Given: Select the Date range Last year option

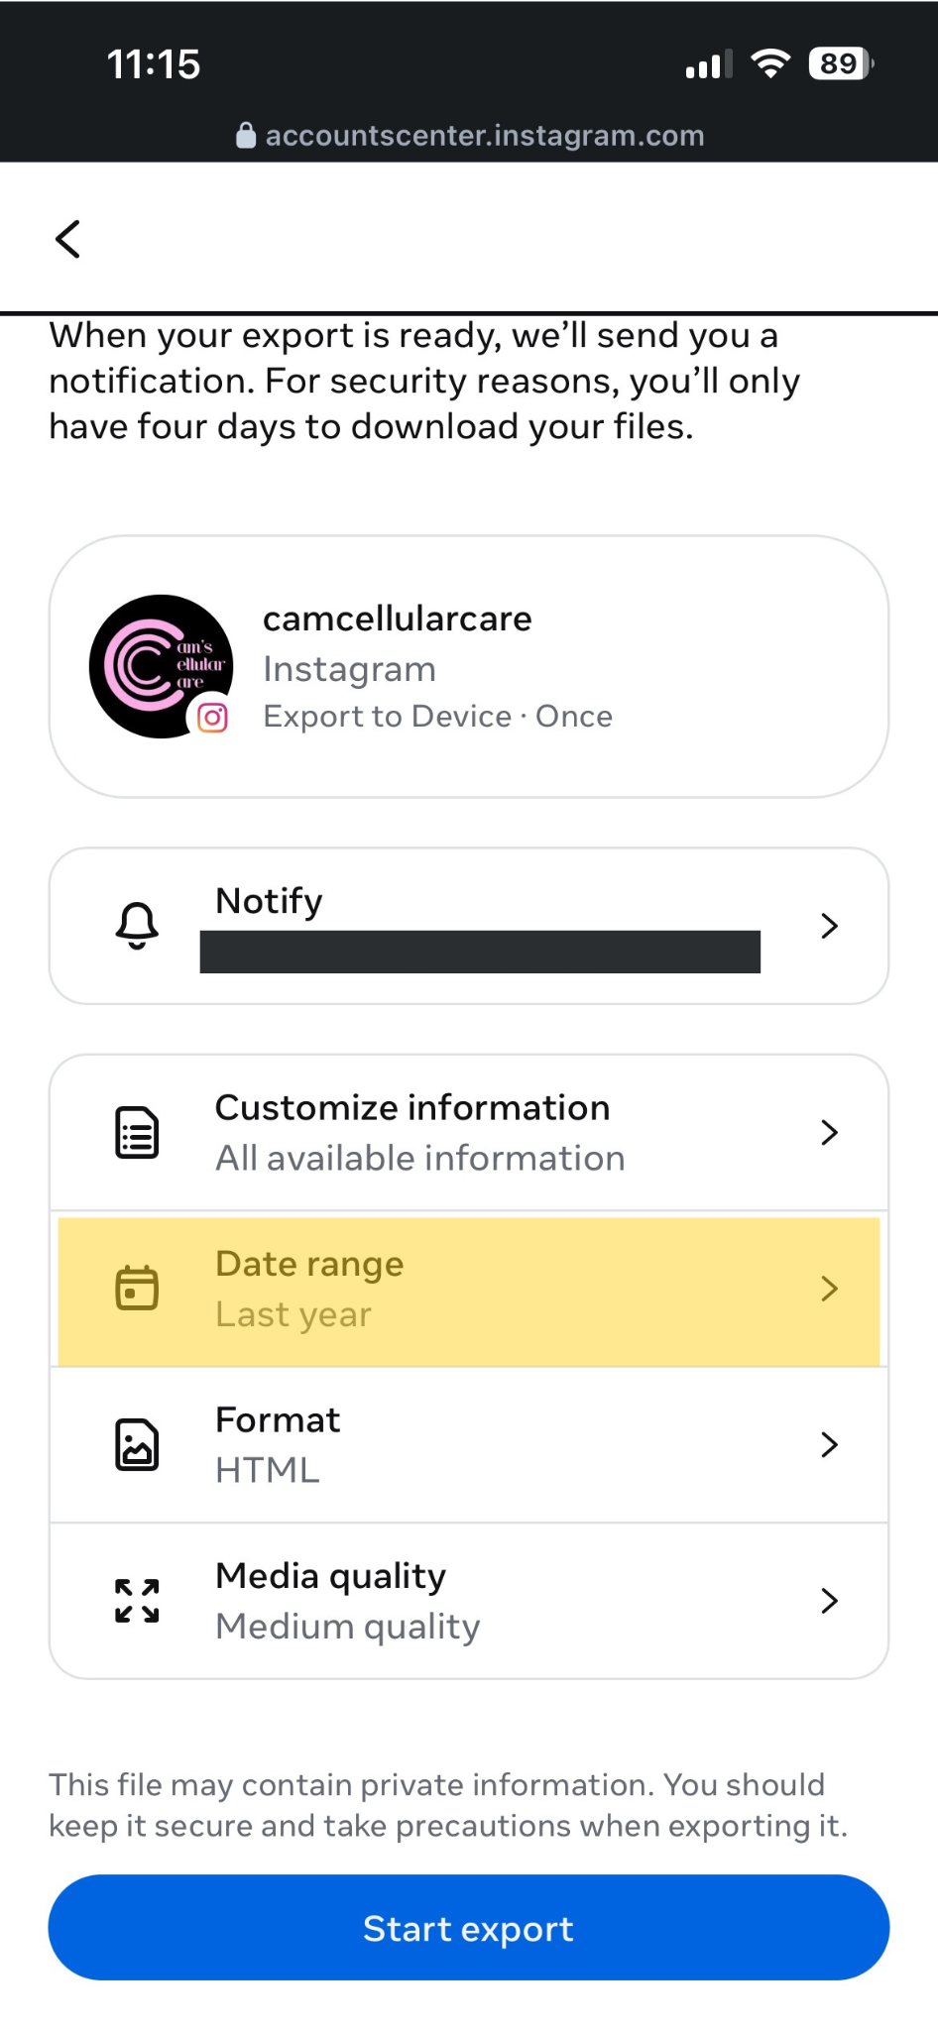Looking at the screenshot, I should point(469,1290).
